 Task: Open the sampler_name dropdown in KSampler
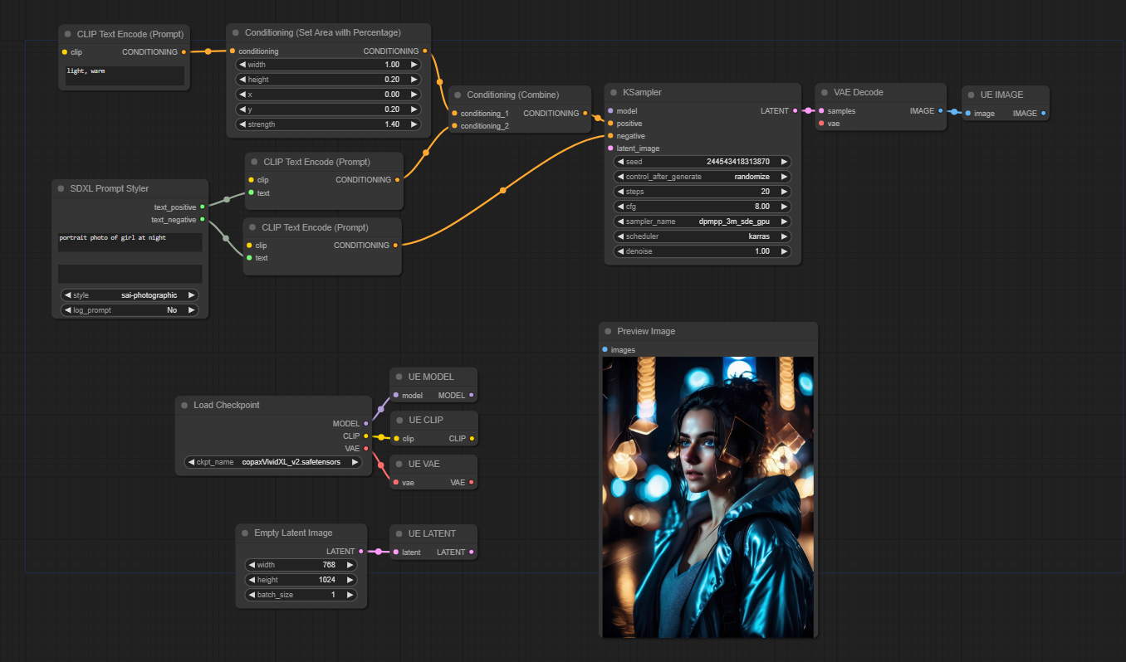[702, 221]
